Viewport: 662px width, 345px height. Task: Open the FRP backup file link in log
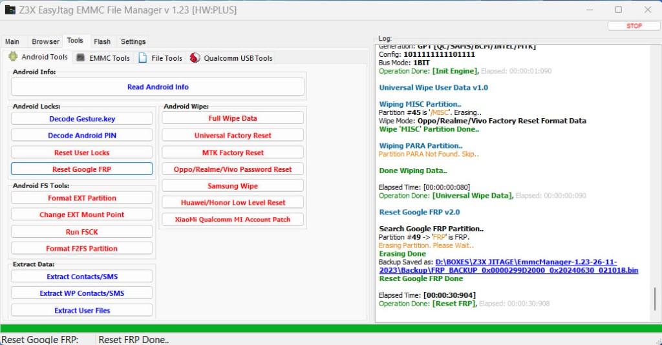coord(508,266)
